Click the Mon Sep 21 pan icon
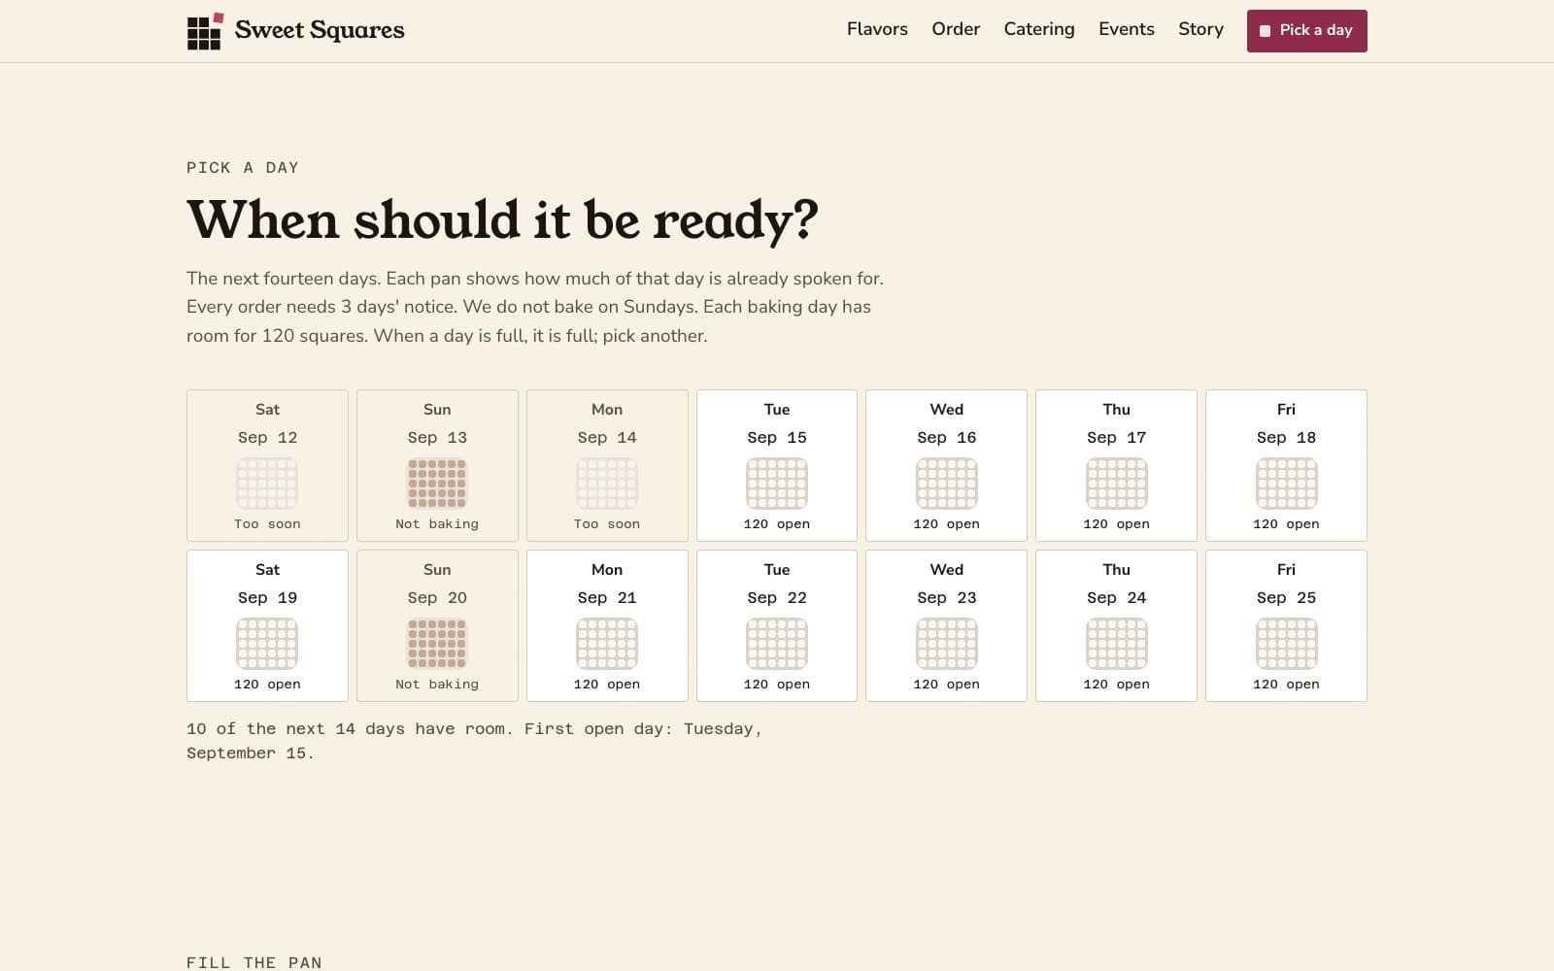 [x=607, y=644]
